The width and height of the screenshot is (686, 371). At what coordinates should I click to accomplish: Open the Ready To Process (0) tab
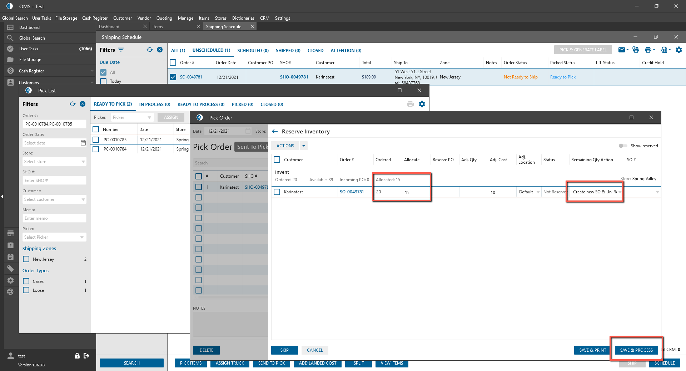point(201,104)
